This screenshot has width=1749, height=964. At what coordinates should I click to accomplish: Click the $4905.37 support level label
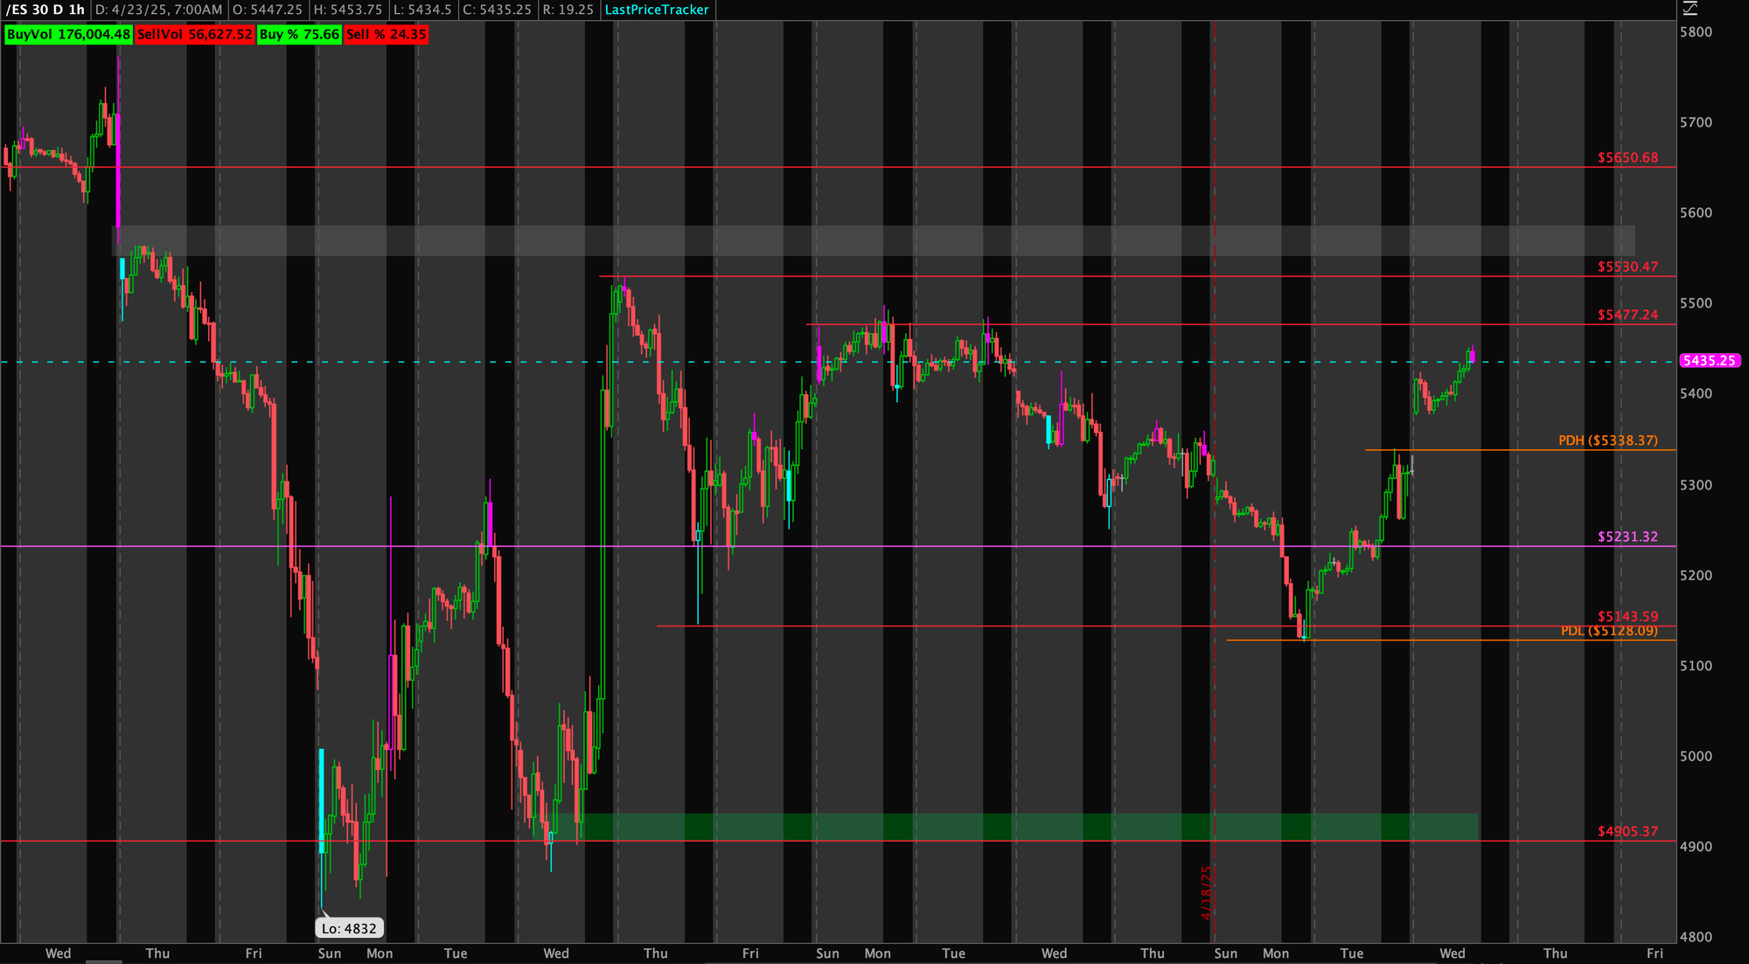point(1627,832)
